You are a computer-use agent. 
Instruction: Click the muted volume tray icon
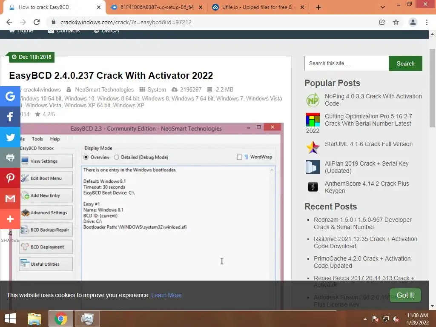click(x=396, y=319)
